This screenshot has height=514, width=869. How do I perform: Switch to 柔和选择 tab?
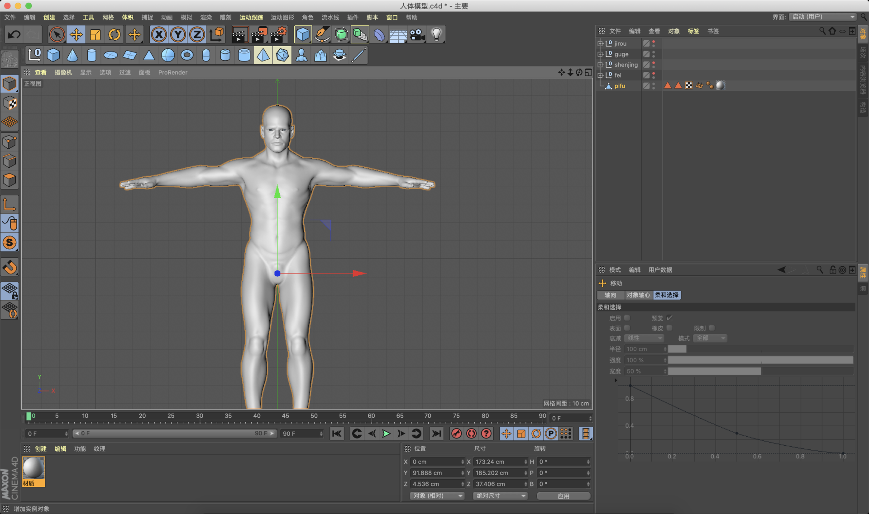pos(667,295)
